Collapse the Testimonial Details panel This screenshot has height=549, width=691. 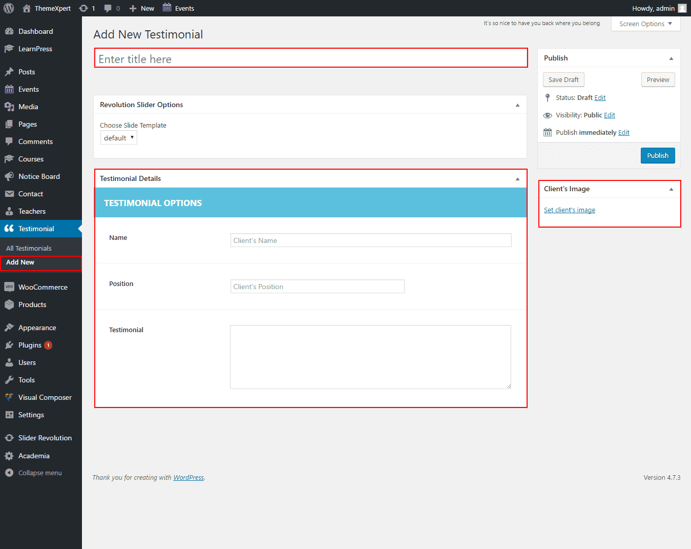pos(517,179)
